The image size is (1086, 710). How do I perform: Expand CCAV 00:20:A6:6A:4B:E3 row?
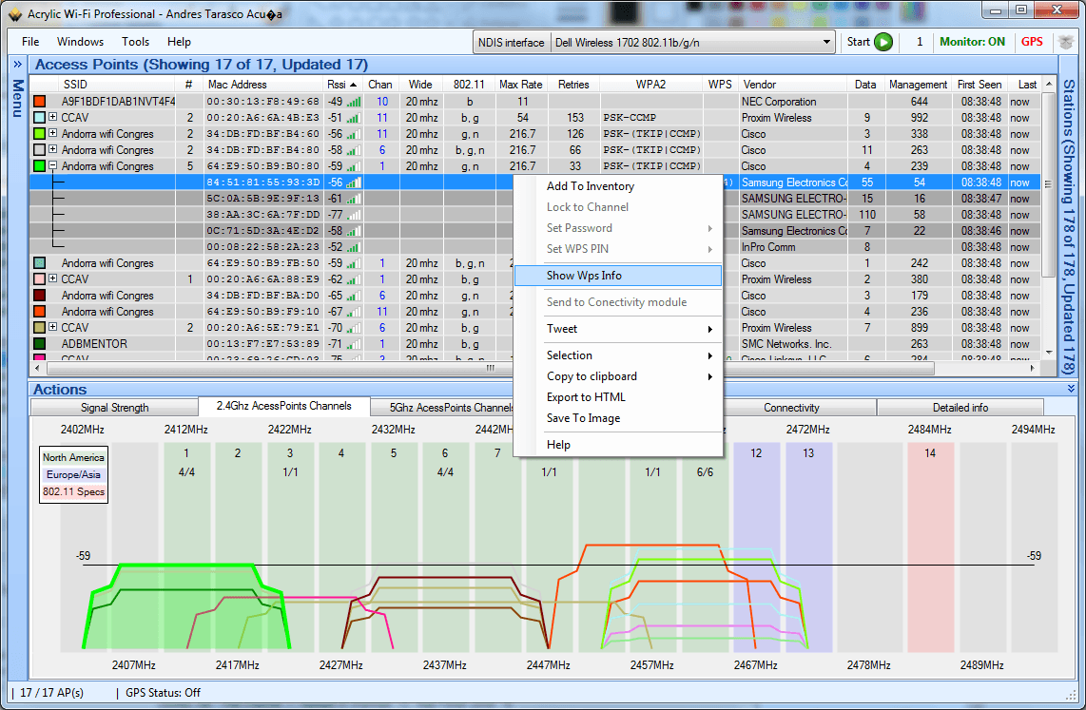(52, 117)
